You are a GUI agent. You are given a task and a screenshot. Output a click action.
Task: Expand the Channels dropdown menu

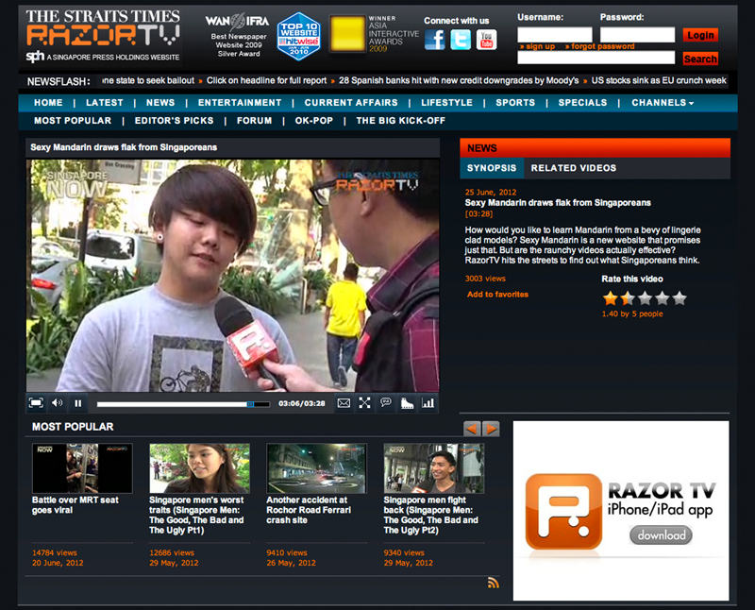pyautogui.click(x=663, y=103)
